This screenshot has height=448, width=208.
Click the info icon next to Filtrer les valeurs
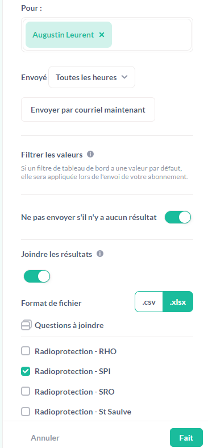(x=90, y=155)
